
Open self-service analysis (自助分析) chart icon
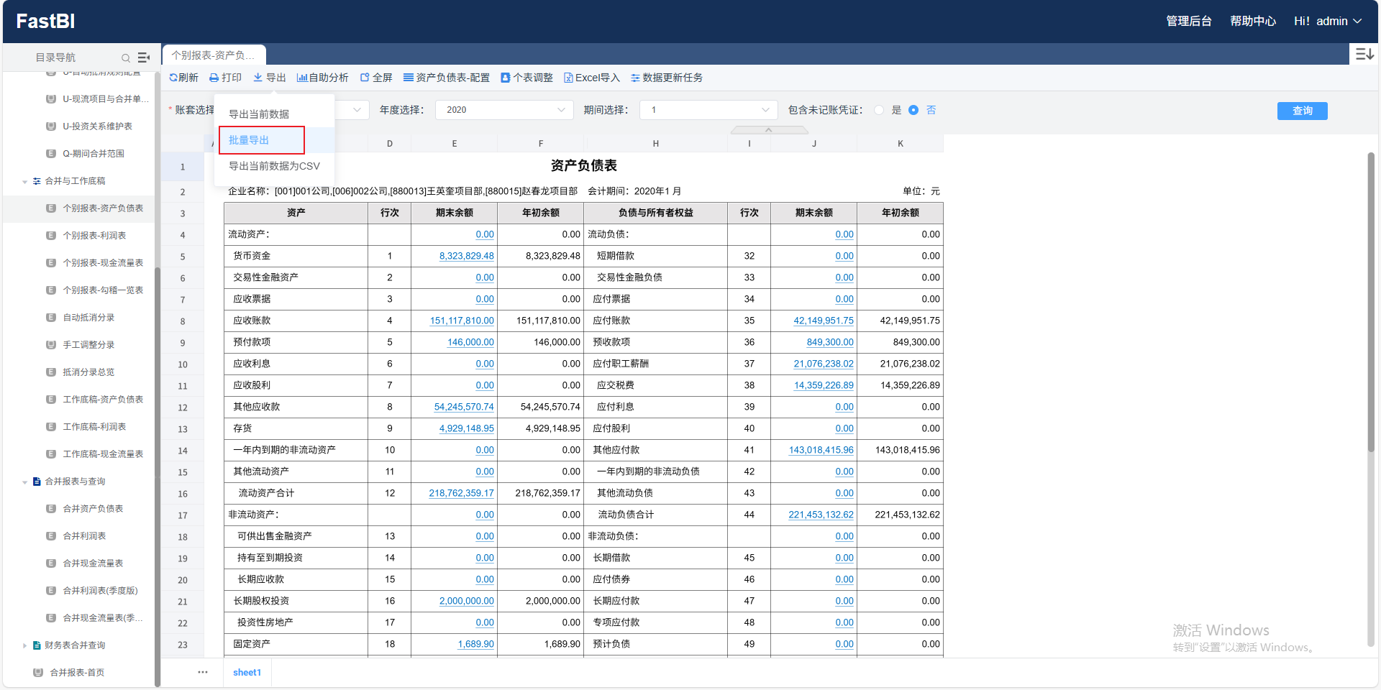(302, 78)
